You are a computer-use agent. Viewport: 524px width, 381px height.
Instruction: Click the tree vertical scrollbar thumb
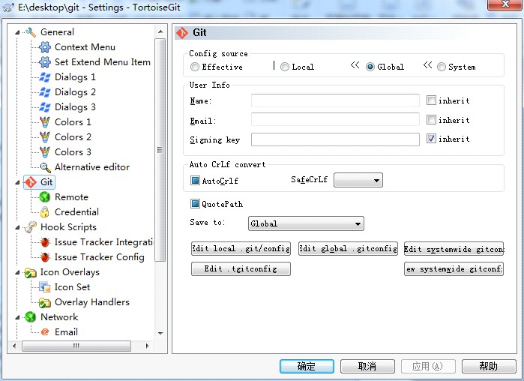(x=160, y=150)
